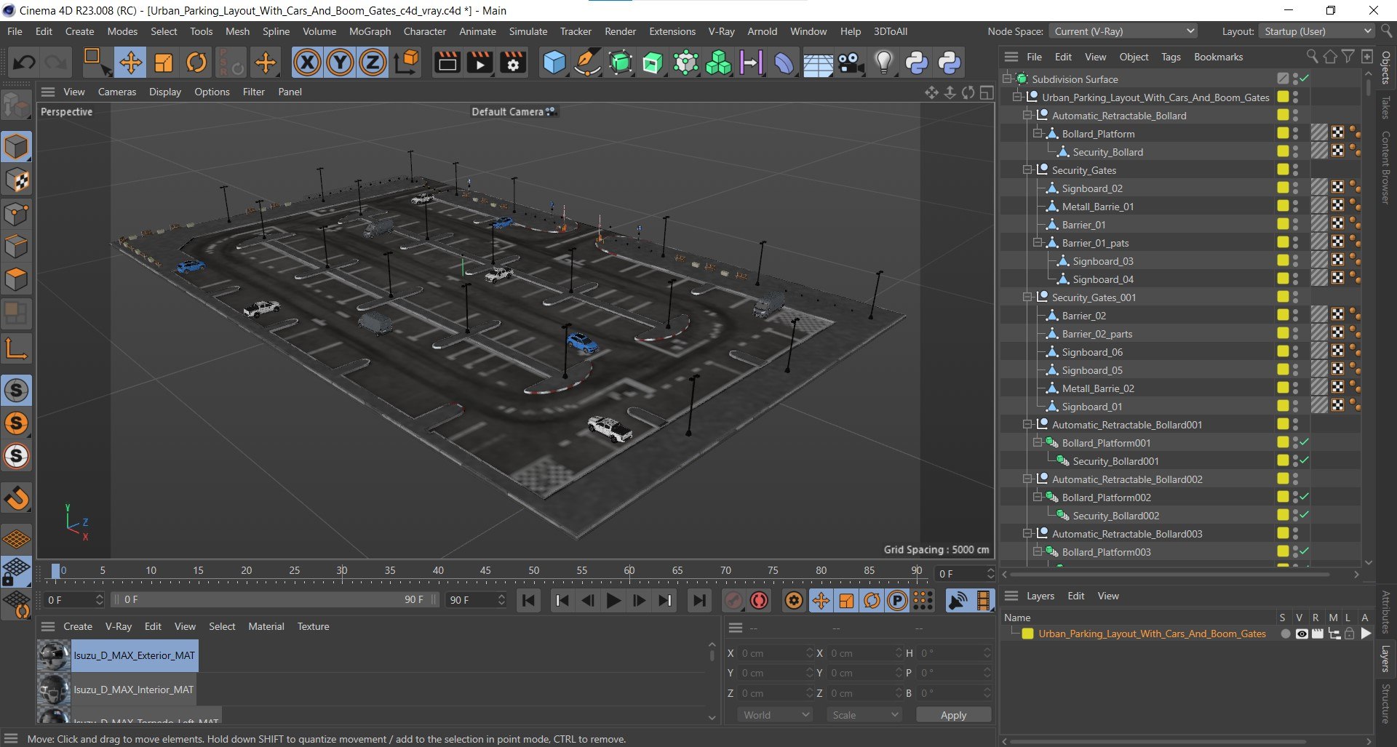Click the Apply button in coordinates panel

click(953, 715)
